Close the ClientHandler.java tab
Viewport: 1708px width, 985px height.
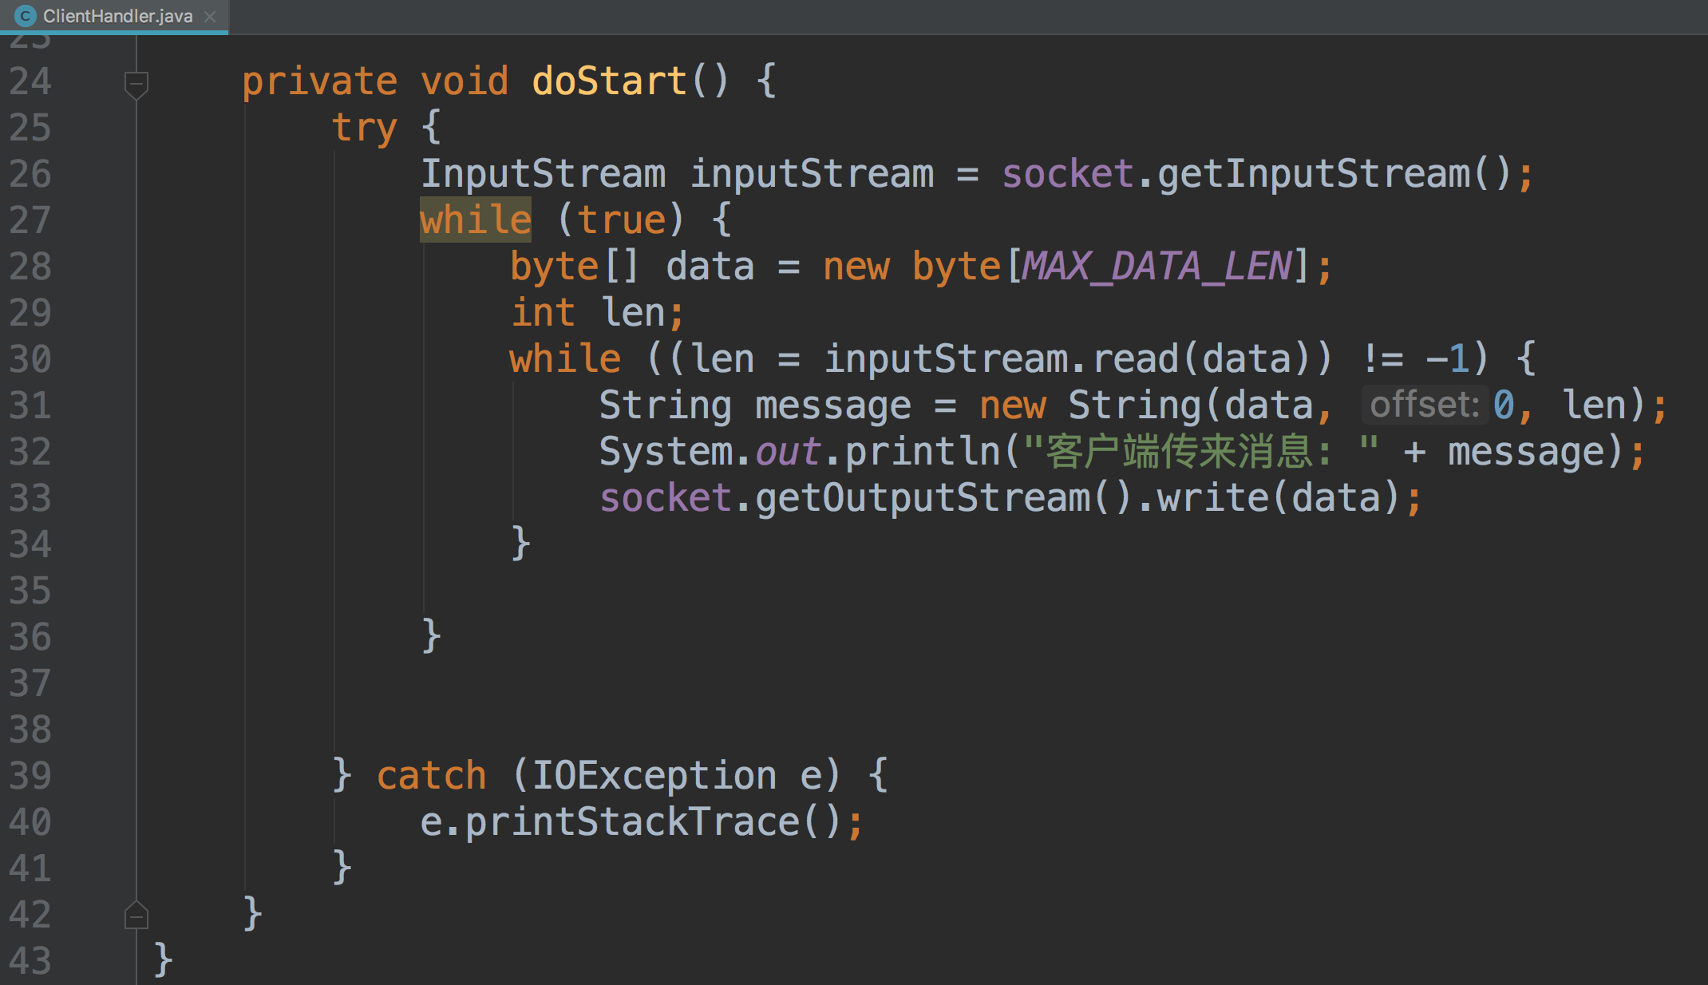pyautogui.click(x=210, y=16)
